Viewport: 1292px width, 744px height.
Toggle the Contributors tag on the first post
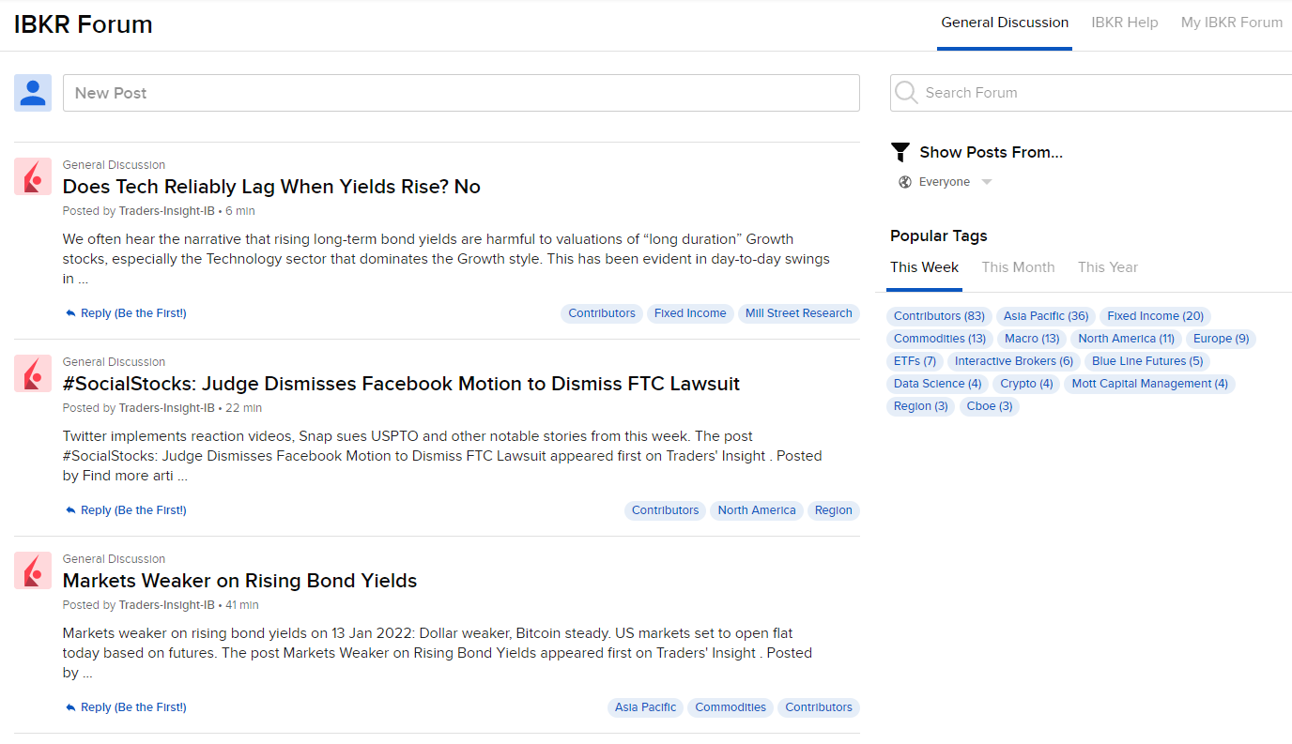pos(601,312)
